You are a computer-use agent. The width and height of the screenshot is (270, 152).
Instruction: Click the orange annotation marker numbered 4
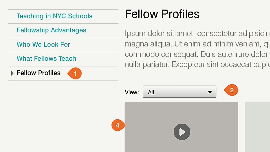[x=118, y=125]
